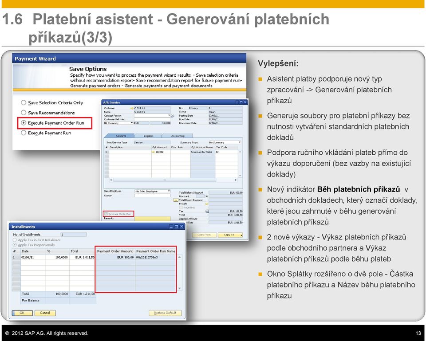This screenshot has width=426, height=341.
Task: Click the Tax Code column header
Action: [227, 147]
